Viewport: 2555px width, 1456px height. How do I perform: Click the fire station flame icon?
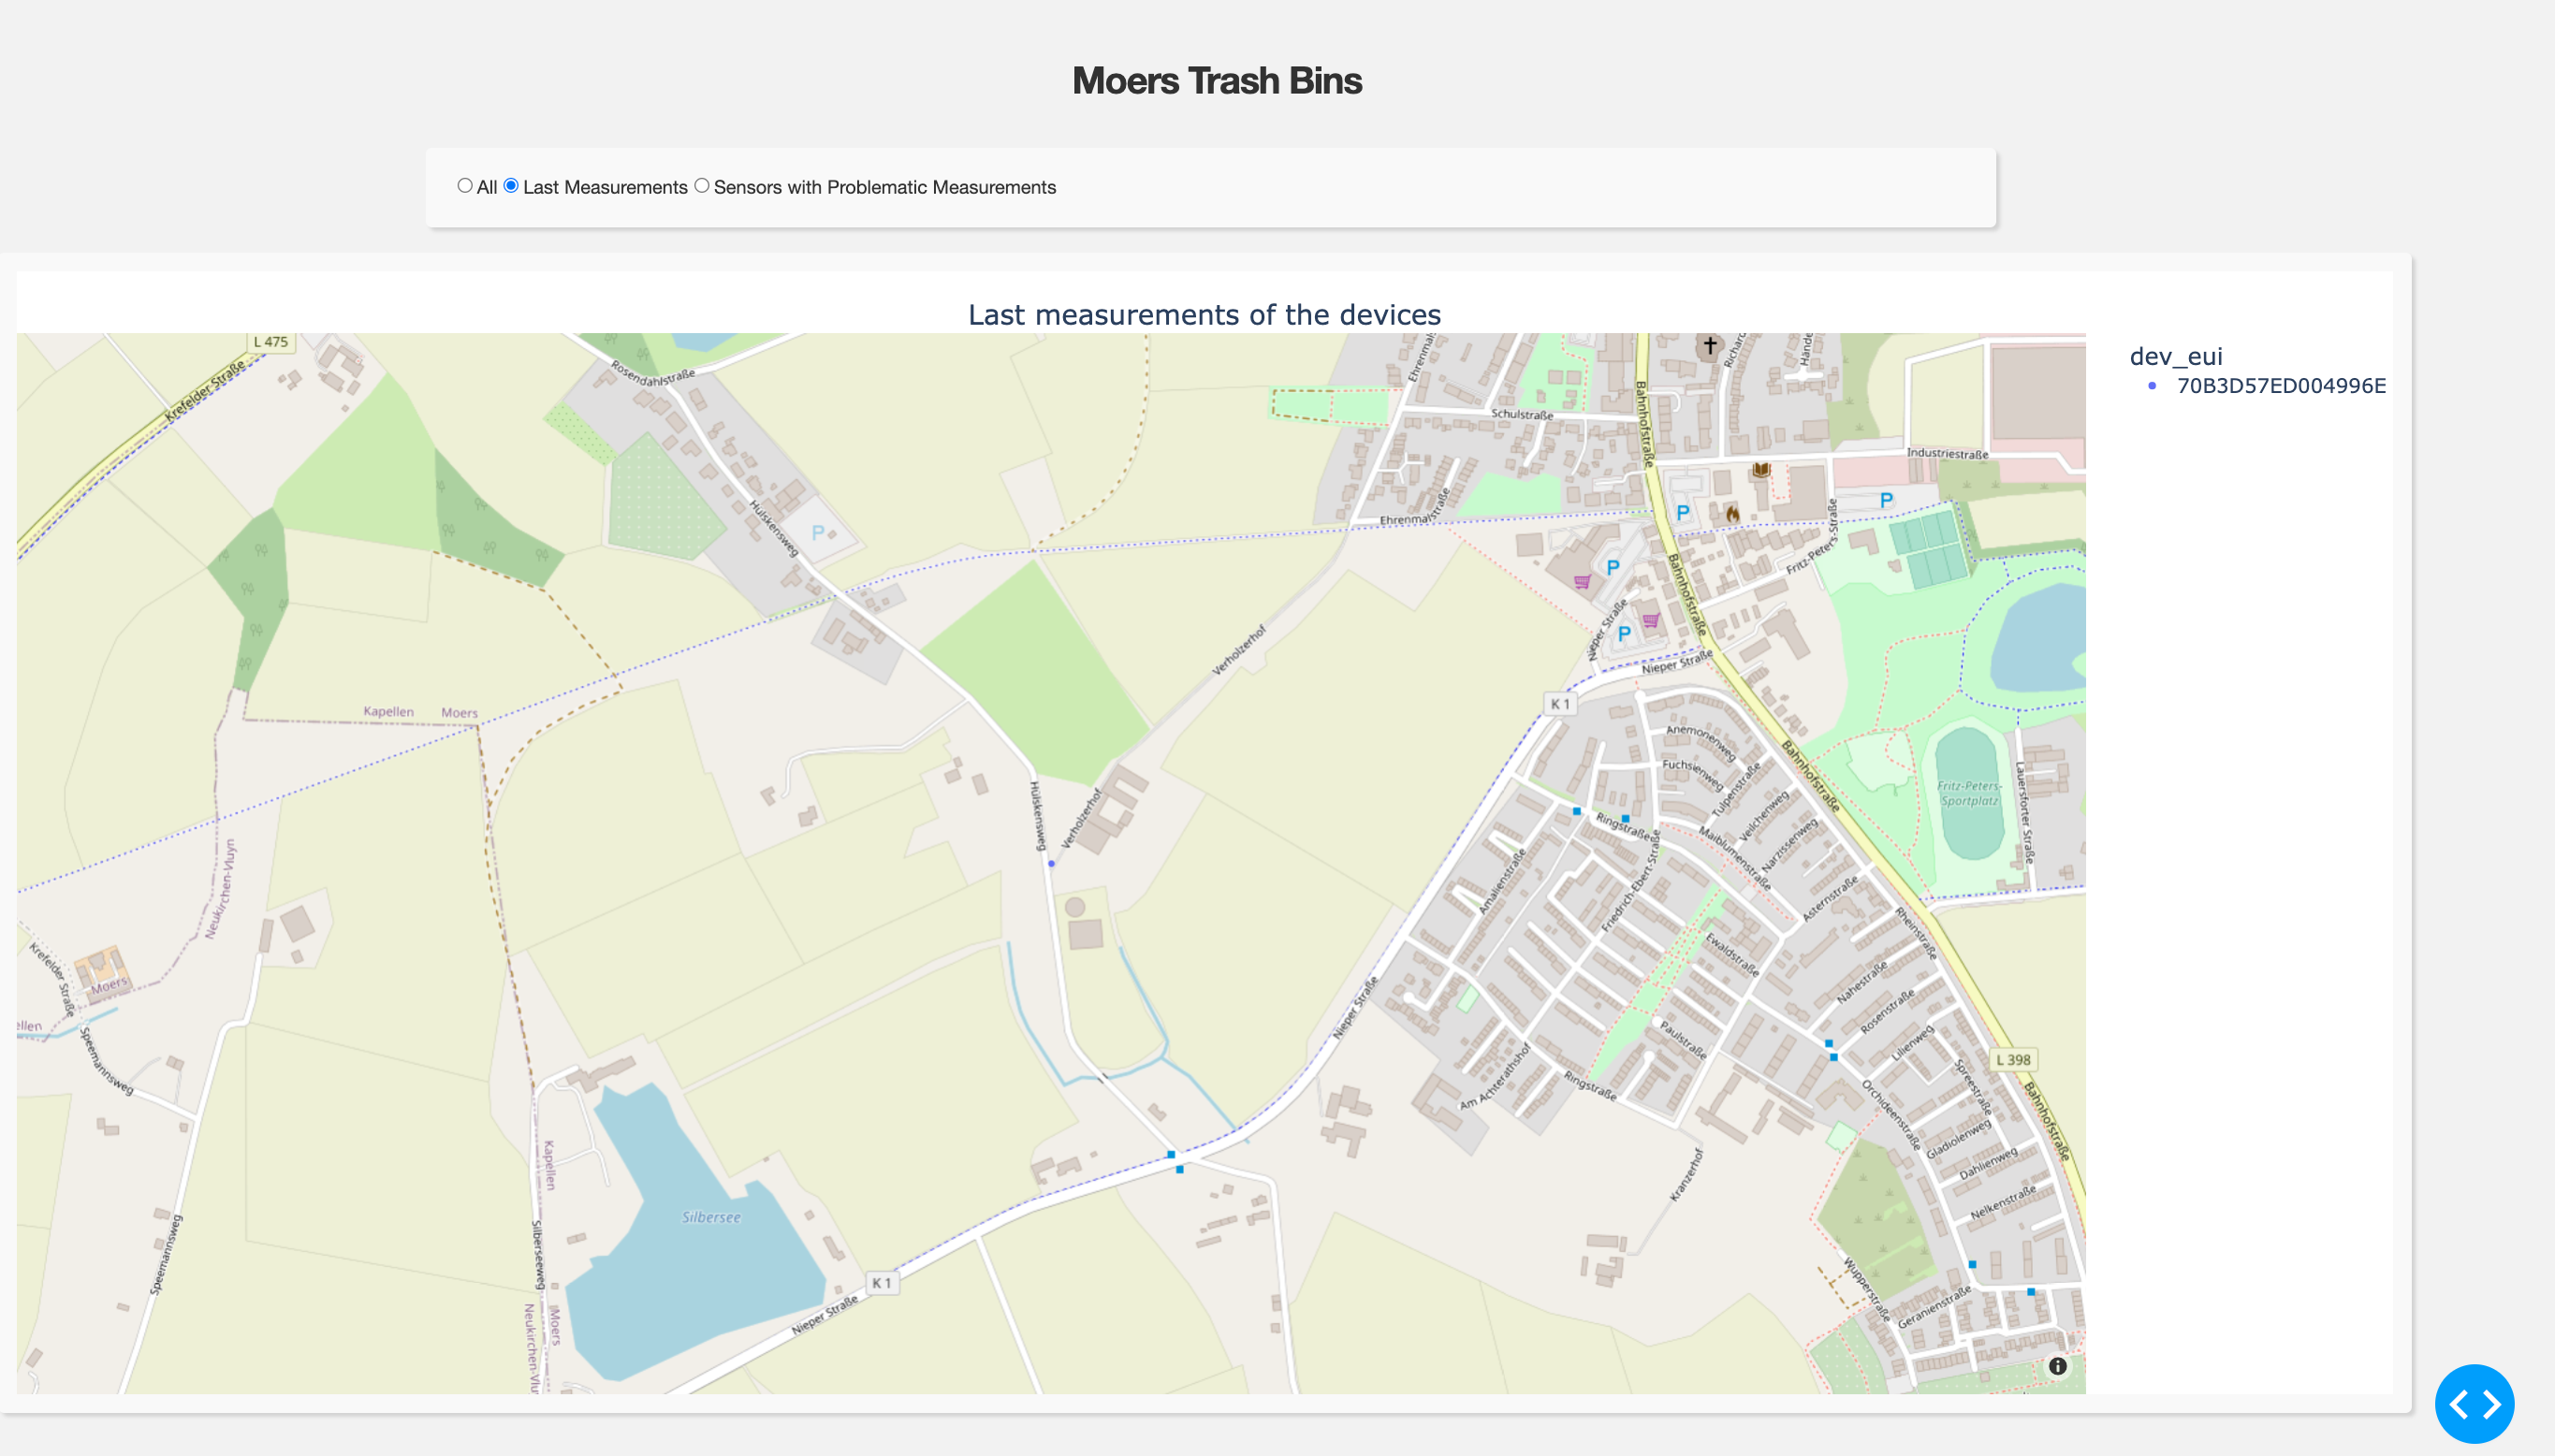pyautogui.click(x=1732, y=514)
